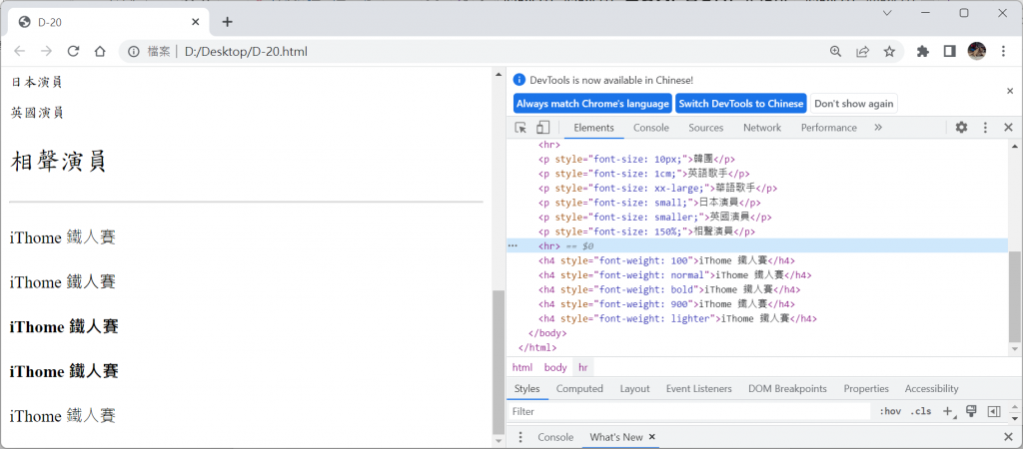Select the font-size: 150% p line
Image resolution: width=1023 pixels, height=449 pixels.
click(646, 231)
